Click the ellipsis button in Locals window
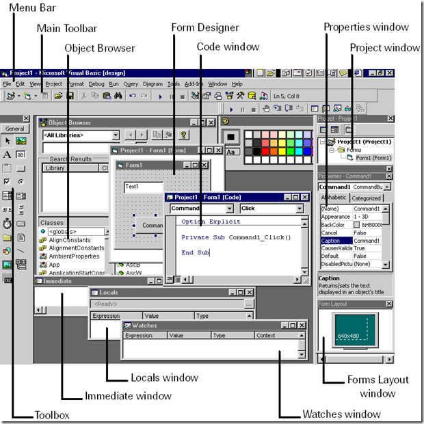The height and width of the screenshot is (424, 424). coord(249,304)
